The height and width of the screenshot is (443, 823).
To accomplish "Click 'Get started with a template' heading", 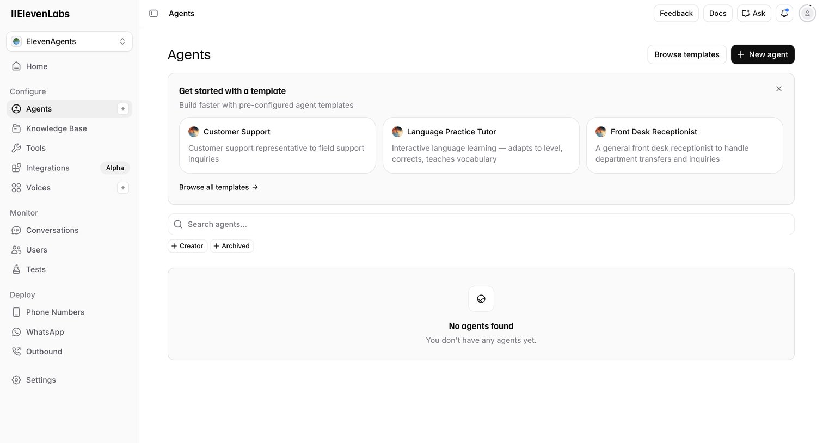I will [232, 91].
